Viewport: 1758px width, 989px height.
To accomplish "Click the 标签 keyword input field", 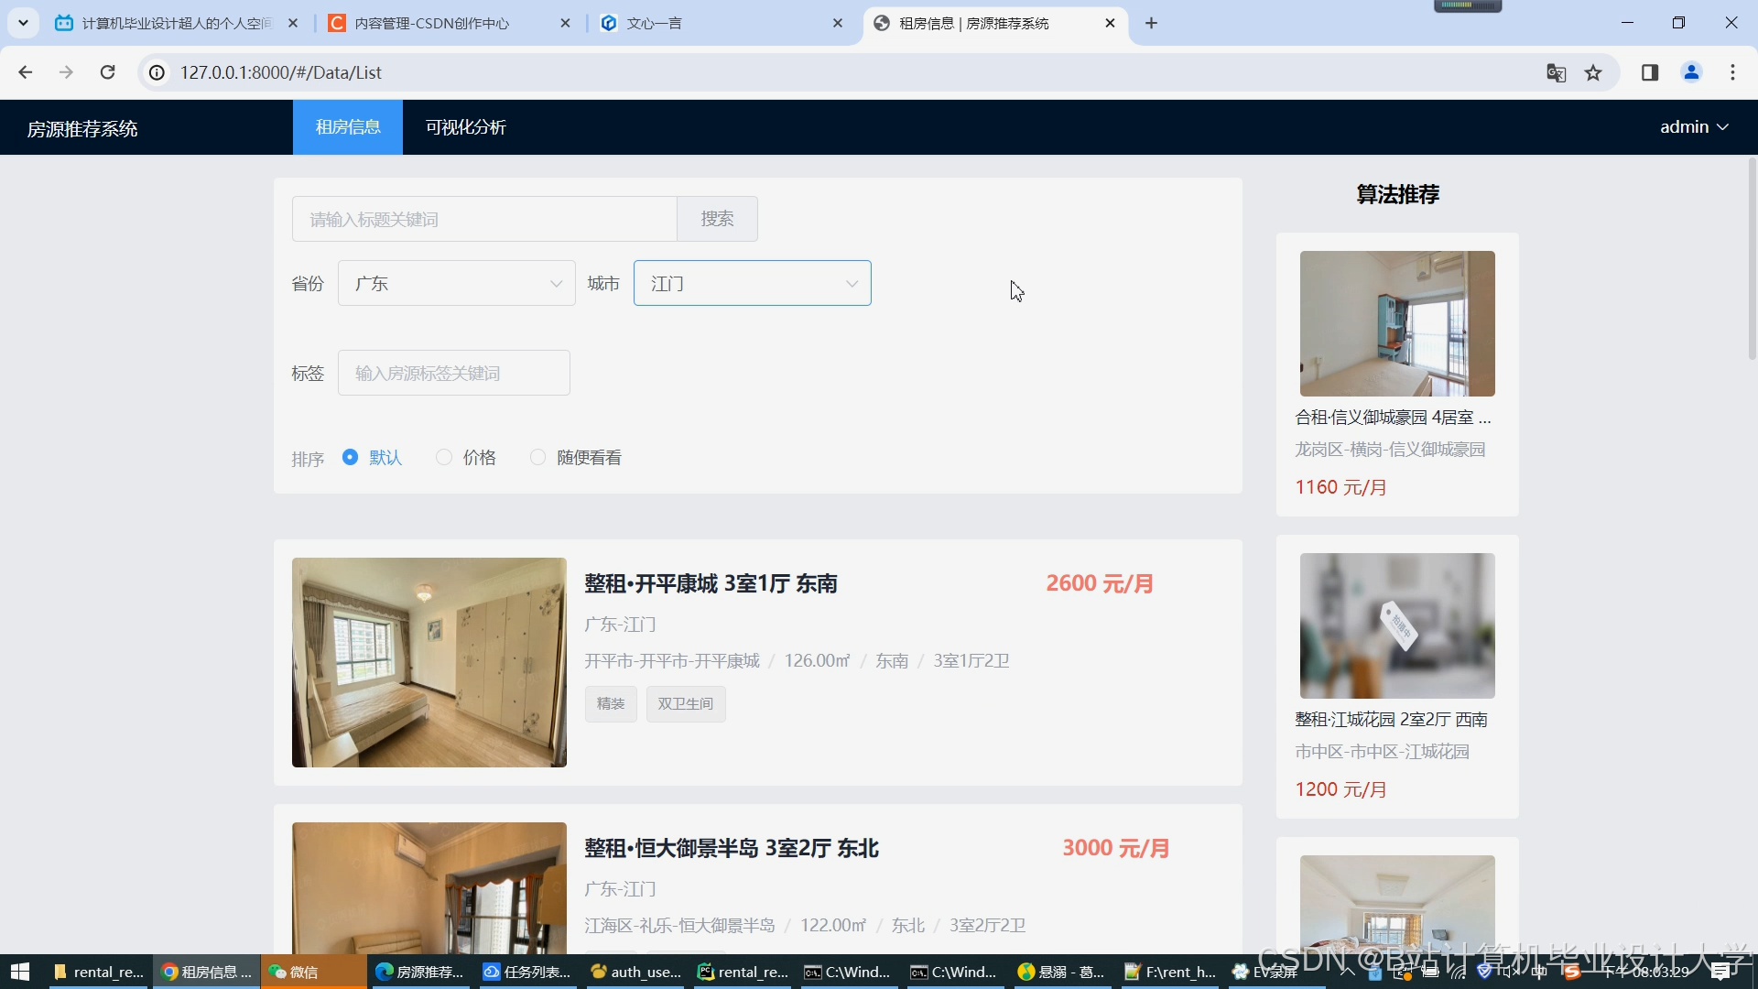I will click(453, 373).
